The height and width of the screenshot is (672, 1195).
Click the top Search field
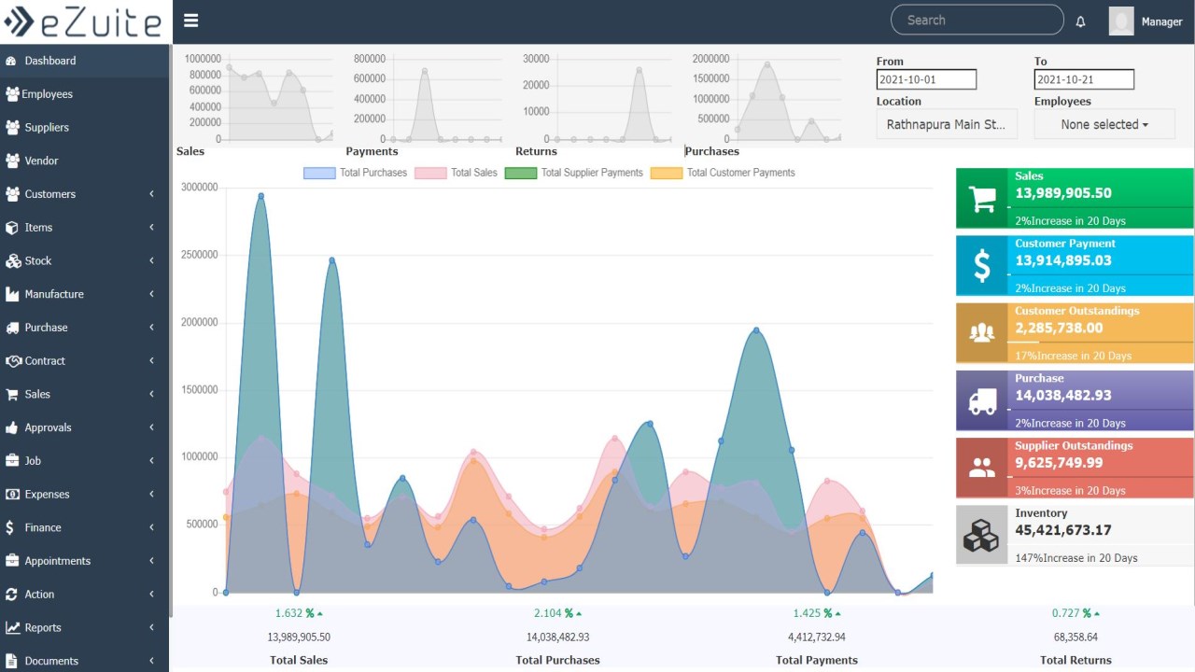point(977,20)
